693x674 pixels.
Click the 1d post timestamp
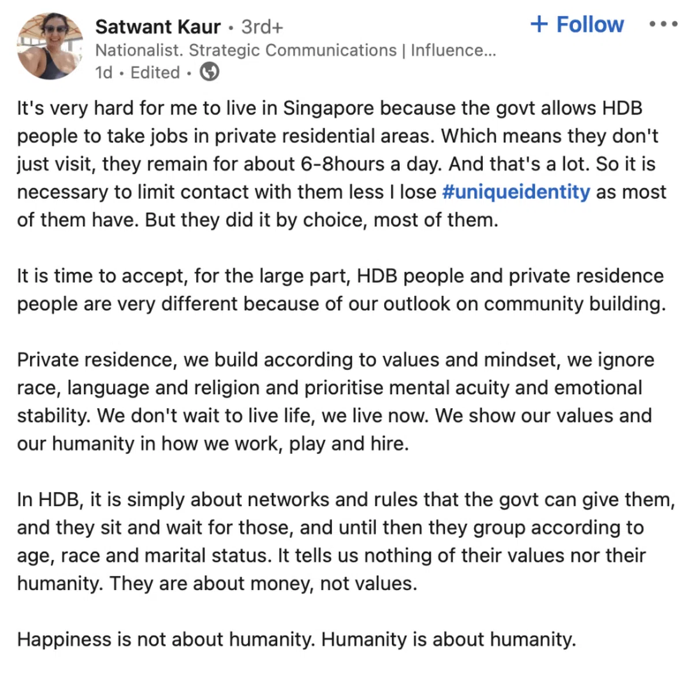coord(103,72)
